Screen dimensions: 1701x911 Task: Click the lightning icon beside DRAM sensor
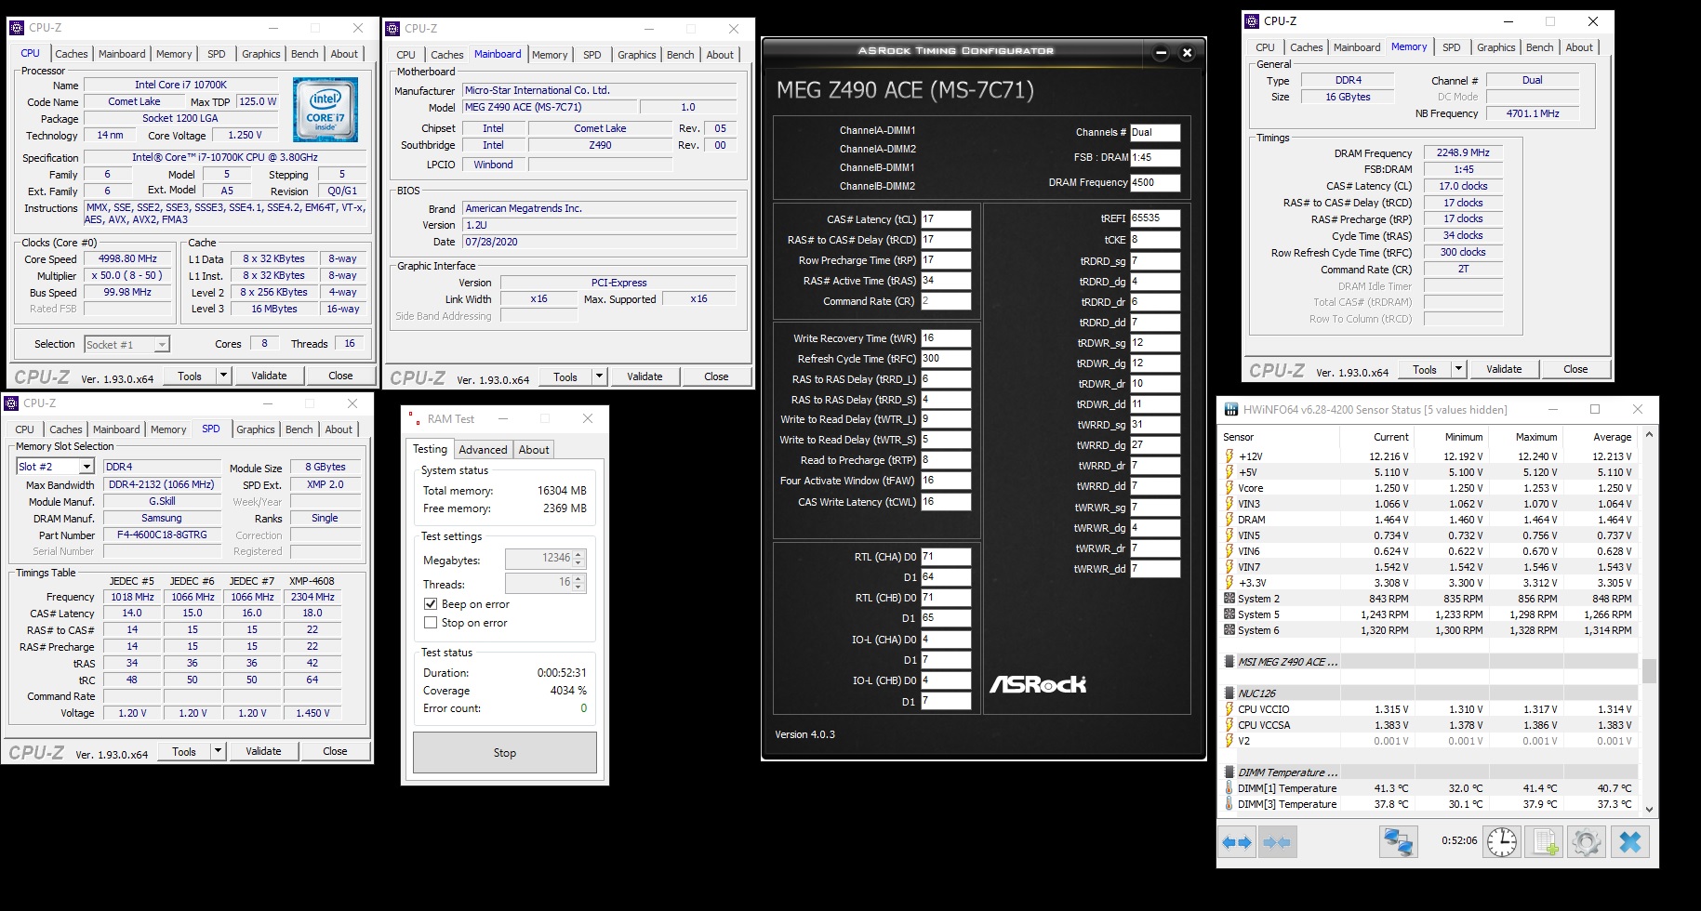click(1229, 520)
